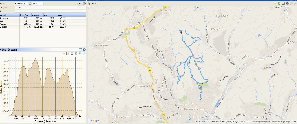
Task: Click the yellow diamond marker icon above the map
Action: [x=275, y=3]
